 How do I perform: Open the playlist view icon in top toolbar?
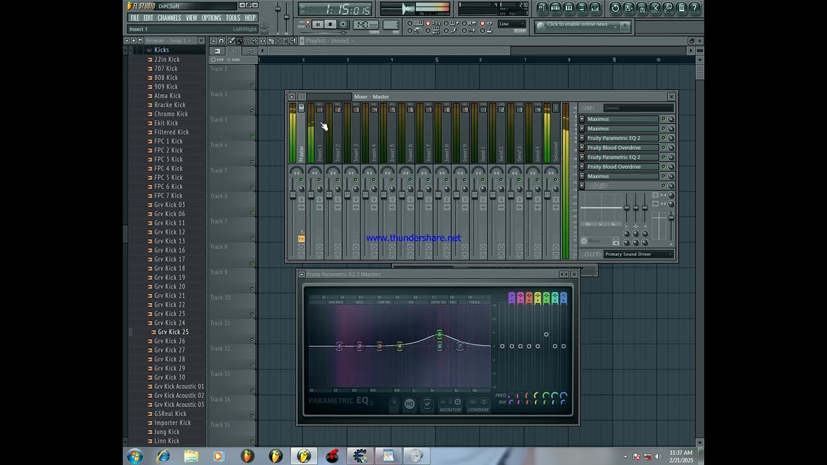[x=542, y=8]
